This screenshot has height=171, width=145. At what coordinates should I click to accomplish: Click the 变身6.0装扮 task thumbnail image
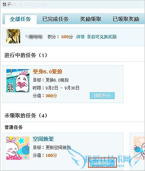18,81
